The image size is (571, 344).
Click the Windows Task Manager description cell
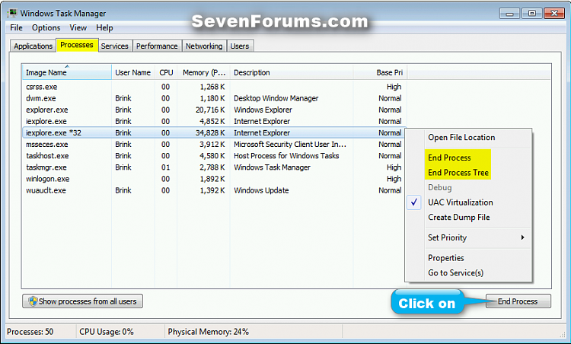272,167
